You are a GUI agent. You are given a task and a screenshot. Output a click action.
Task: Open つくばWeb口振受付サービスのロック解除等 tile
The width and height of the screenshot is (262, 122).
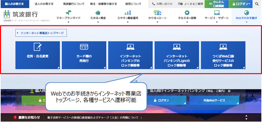[223, 55]
